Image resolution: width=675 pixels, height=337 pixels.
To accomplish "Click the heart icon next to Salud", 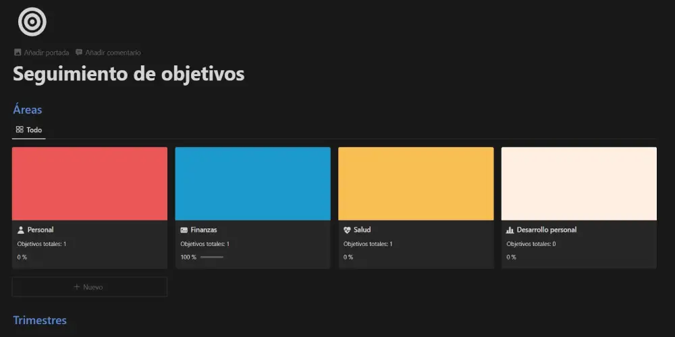I will coord(347,230).
